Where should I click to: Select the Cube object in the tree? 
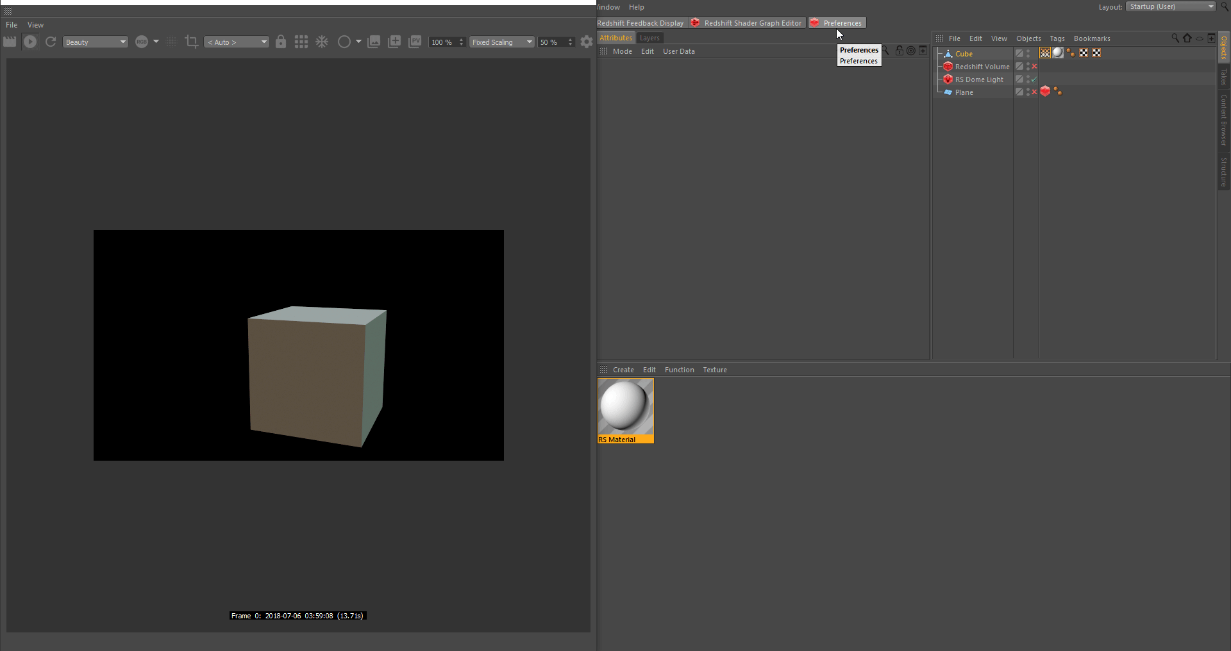(x=964, y=54)
